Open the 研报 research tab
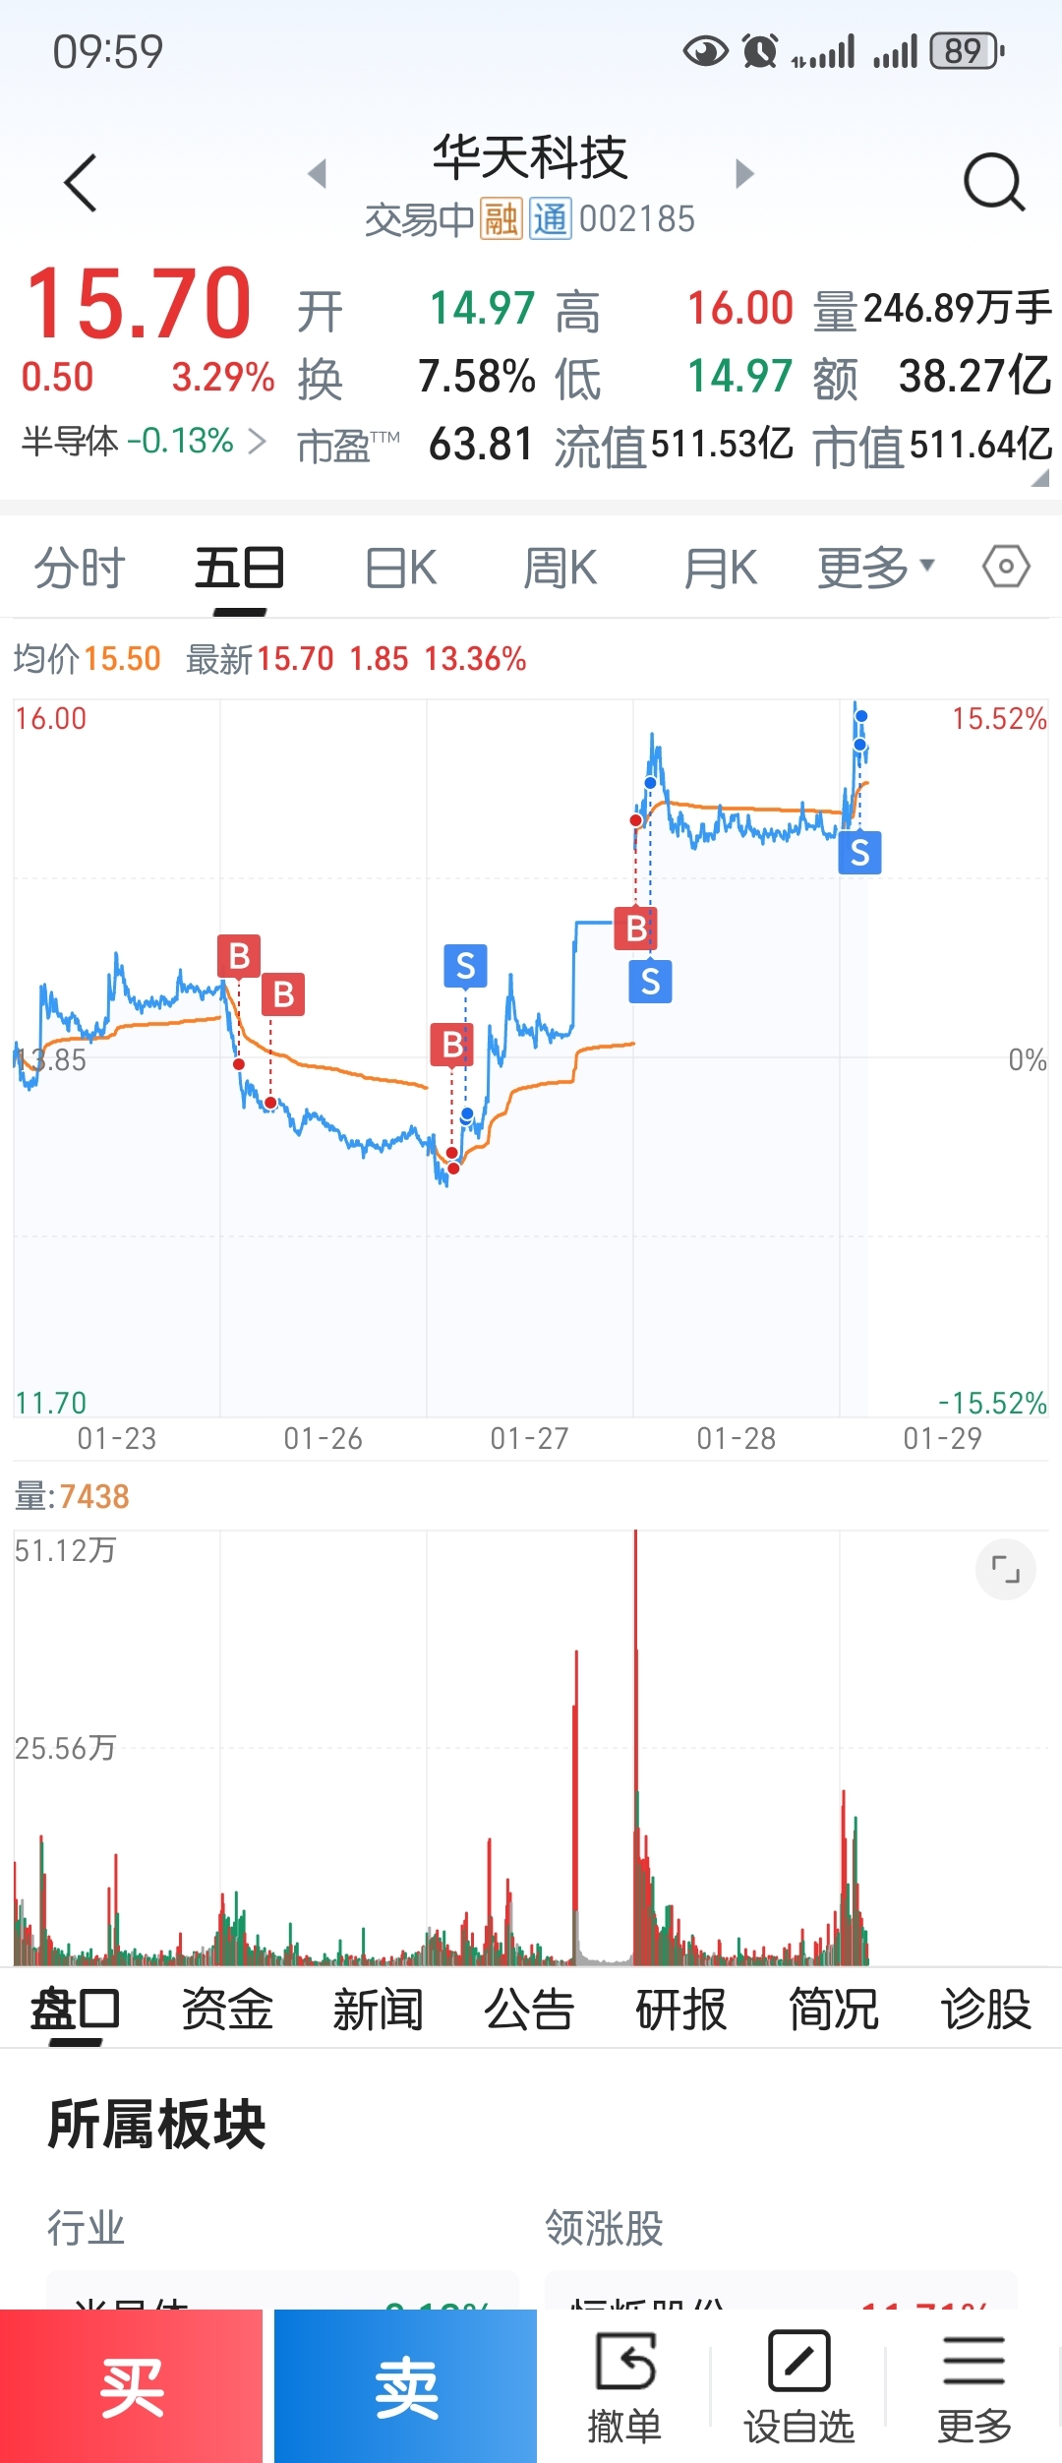This screenshot has width=1062, height=2463. coord(680,2009)
